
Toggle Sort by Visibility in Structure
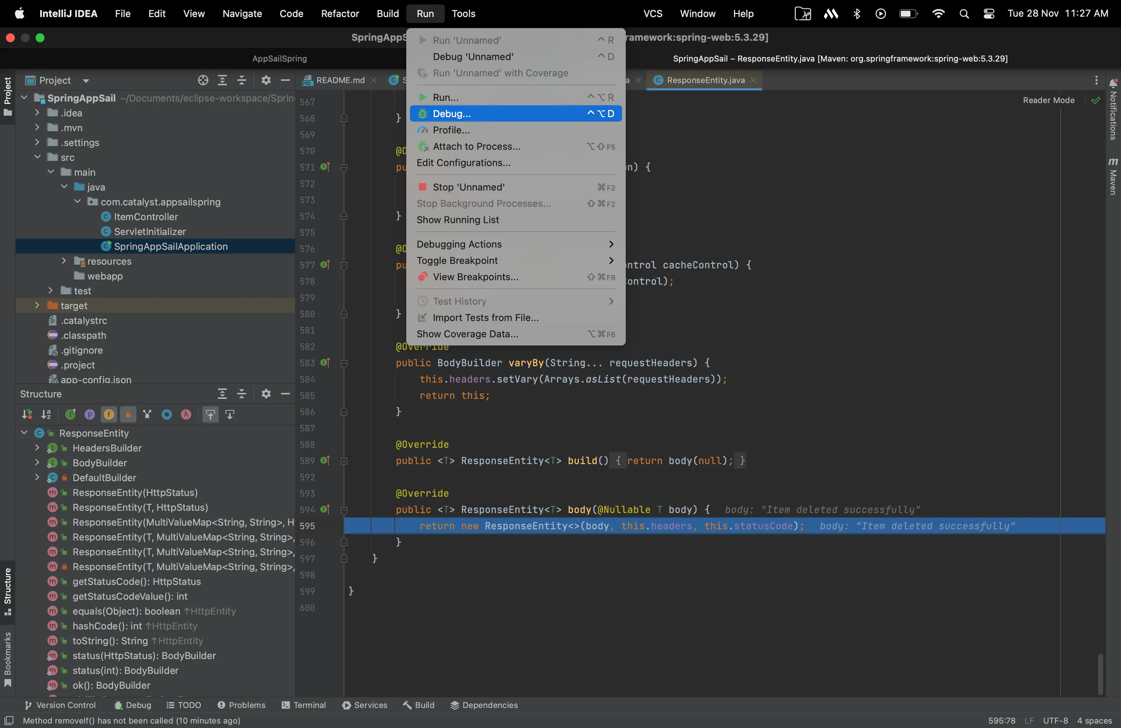coord(27,414)
